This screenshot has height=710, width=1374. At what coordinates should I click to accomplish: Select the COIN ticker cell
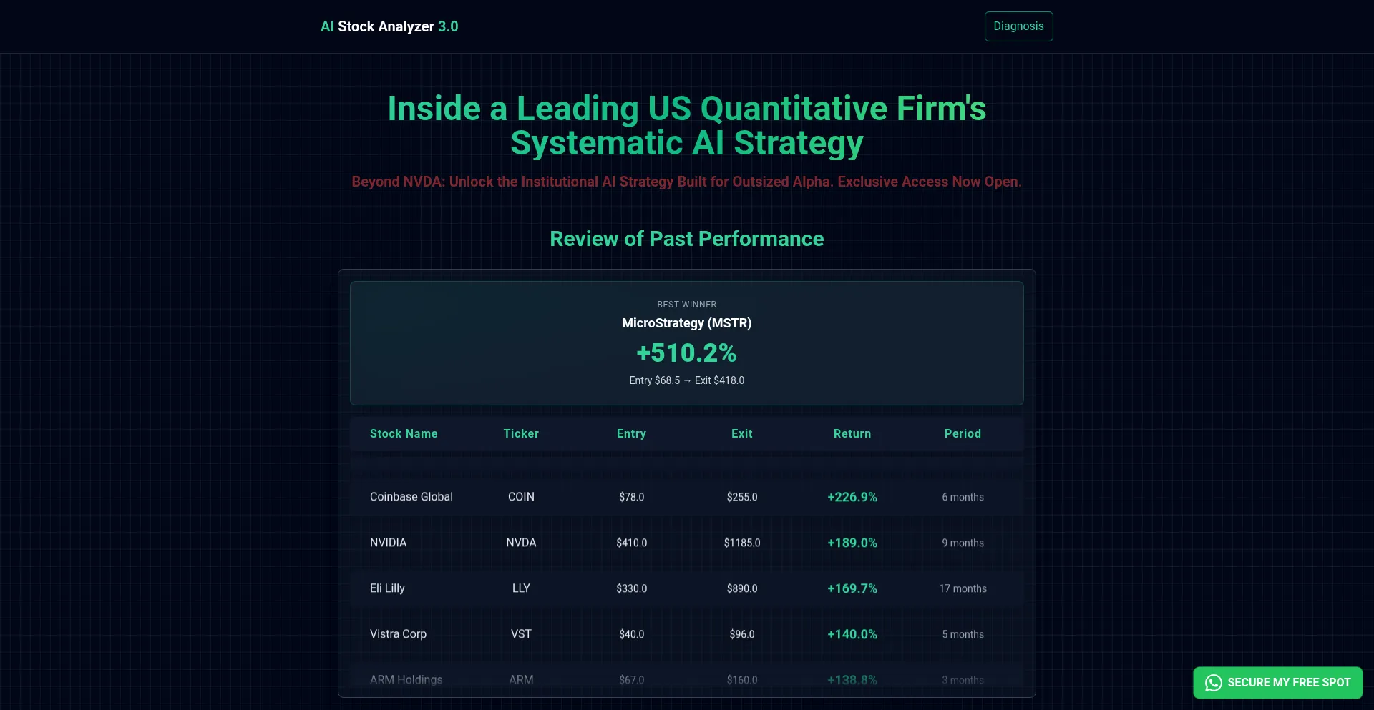pyautogui.click(x=521, y=497)
